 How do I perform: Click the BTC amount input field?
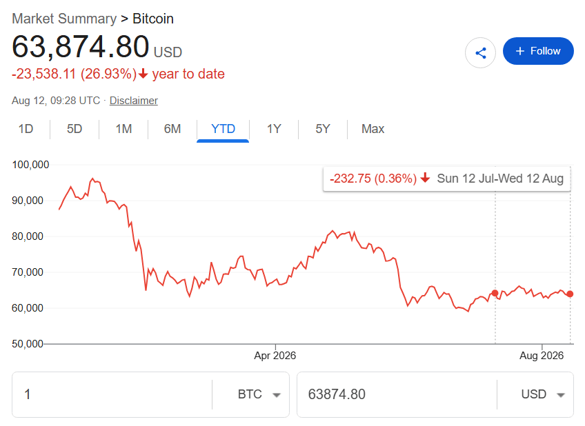tap(112, 394)
